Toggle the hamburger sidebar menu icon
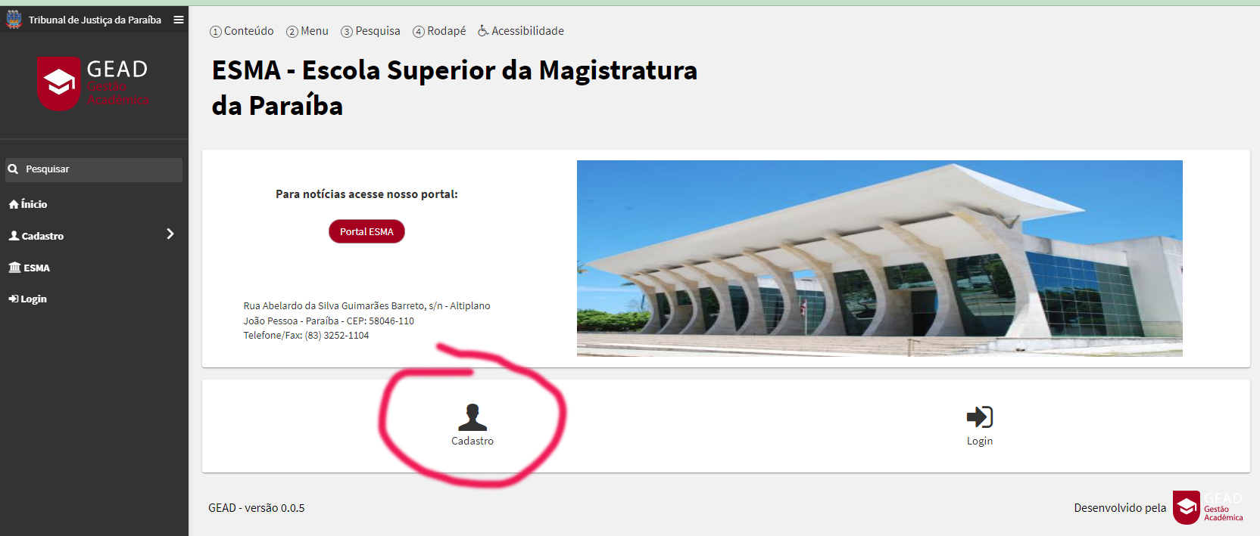Viewport: 1260px width, 536px height. pyautogui.click(x=179, y=20)
